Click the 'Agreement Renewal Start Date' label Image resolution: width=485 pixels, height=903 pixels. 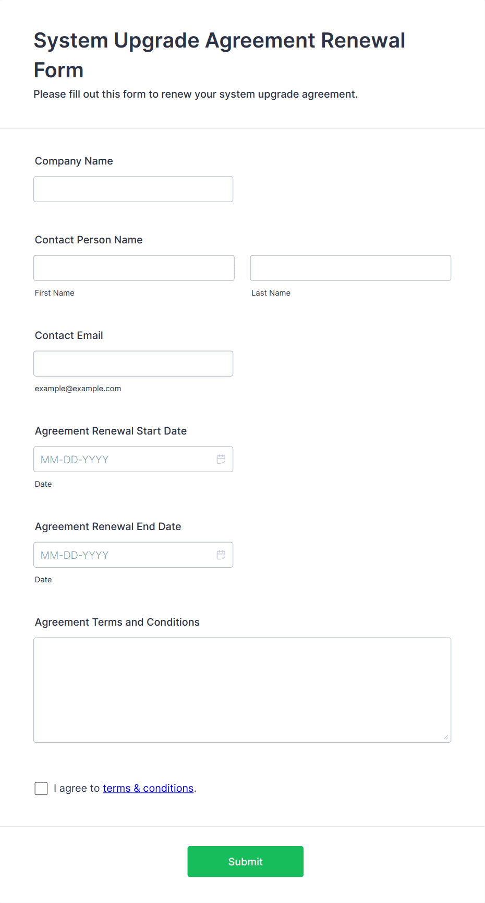pos(111,431)
